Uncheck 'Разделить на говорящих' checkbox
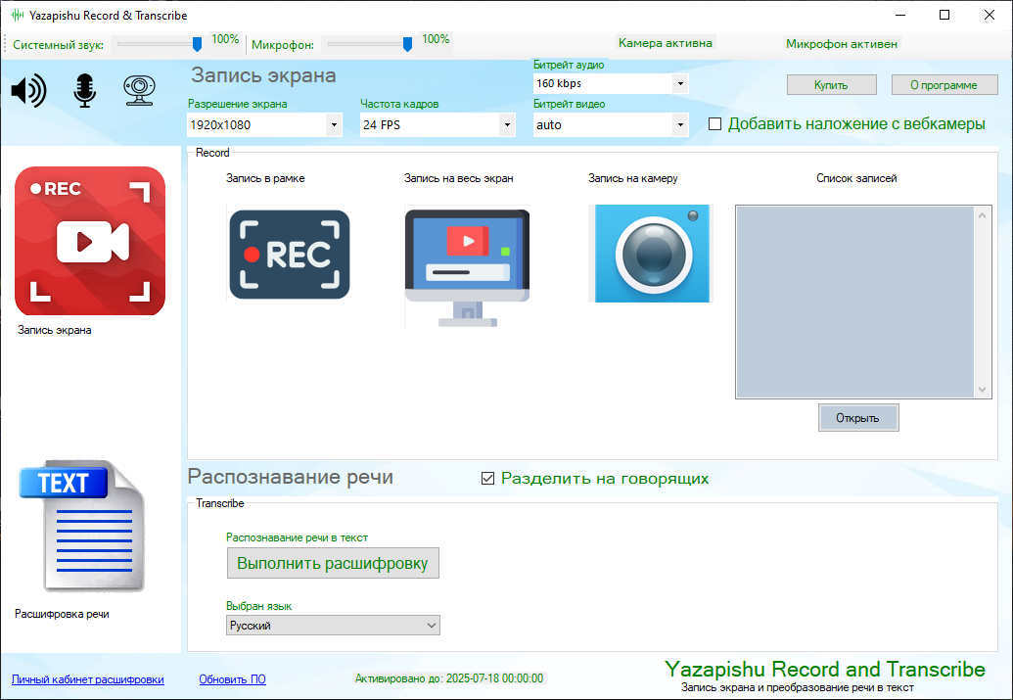This screenshot has width=1013, height=700. 487,479
